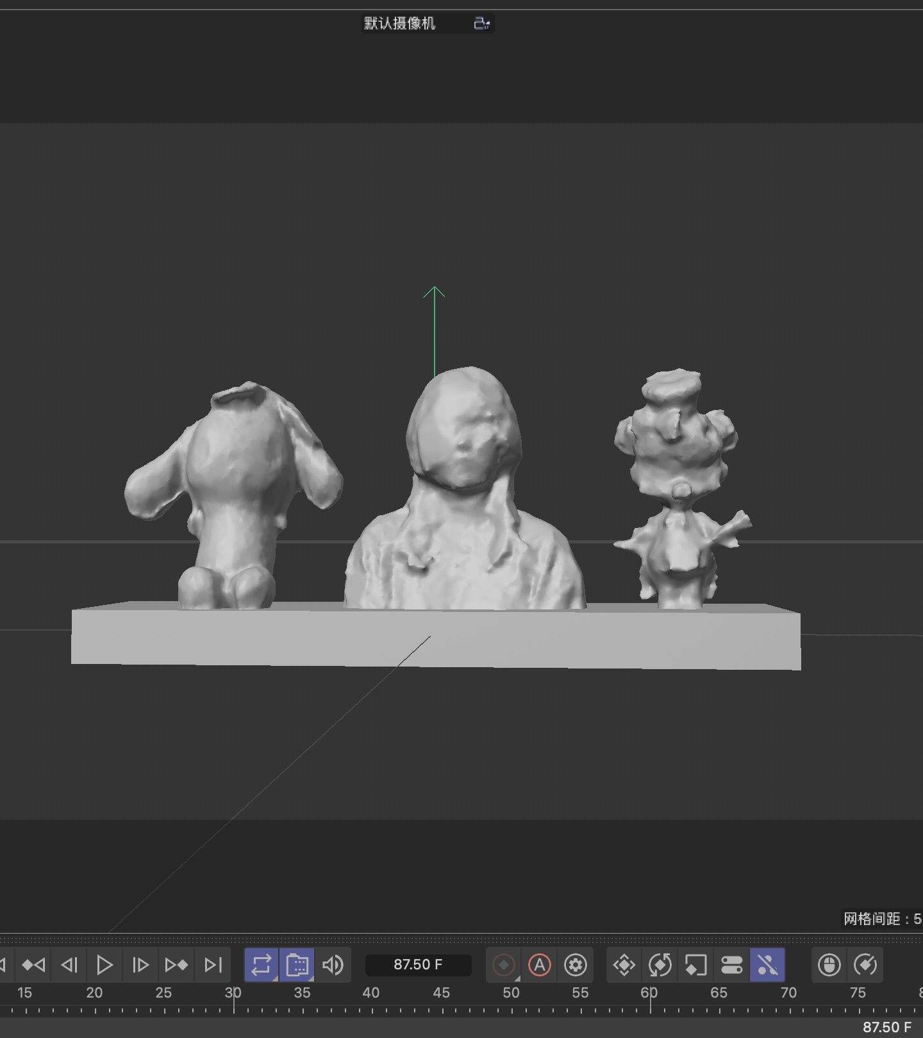Click the current frame field 87.50 F
The height and width of the screenshot is (1038, 923).
tap(418, 965)
